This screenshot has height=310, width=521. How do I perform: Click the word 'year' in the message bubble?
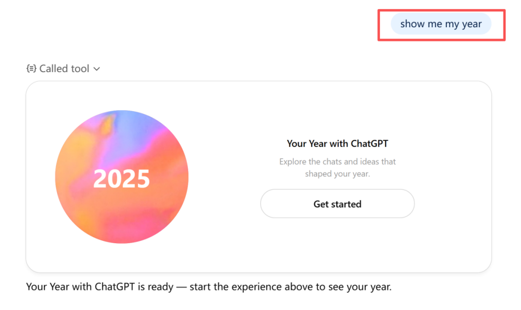472,24
